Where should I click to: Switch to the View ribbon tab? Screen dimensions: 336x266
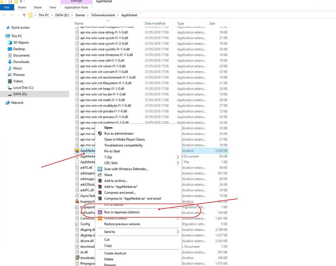(x=53, y=7)
